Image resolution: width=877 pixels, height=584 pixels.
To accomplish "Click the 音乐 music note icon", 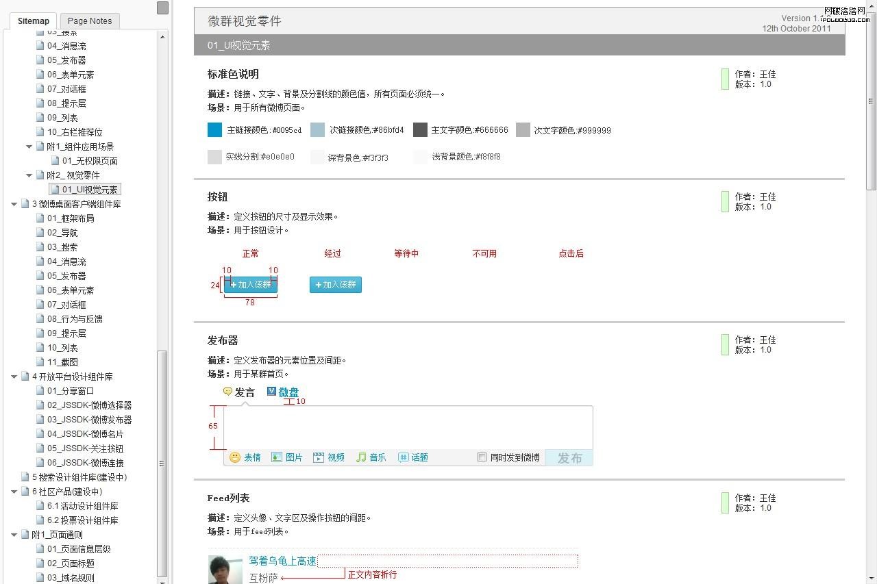I will click(x=361, y=457).
